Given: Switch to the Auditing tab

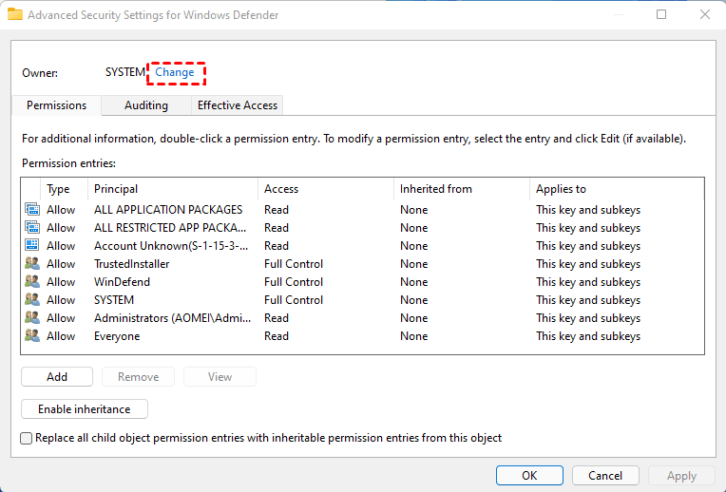Looking at the screenshot, I should pyautogui.click(x=145, y=105).
